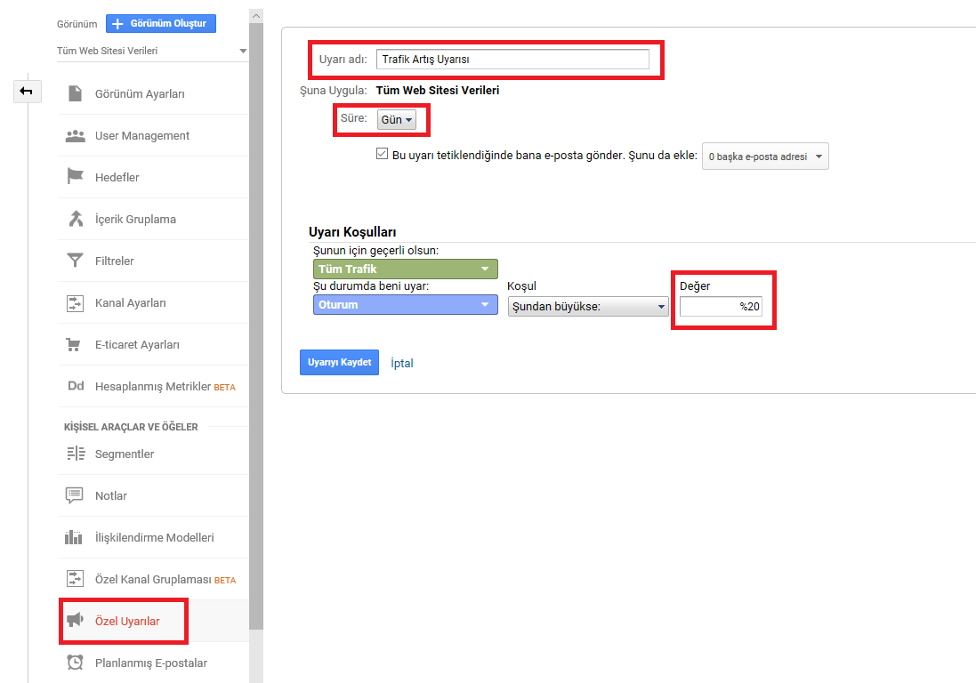976x683 pixels.
Task: Open the additional e-posta adresi dropdown
Action: coord(765,157)
